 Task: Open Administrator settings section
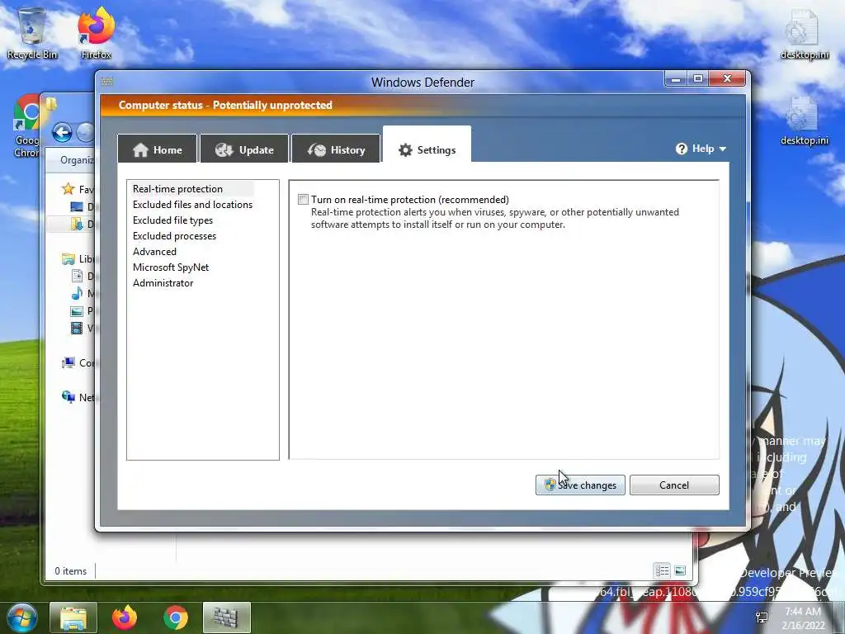tap(163, 282)
